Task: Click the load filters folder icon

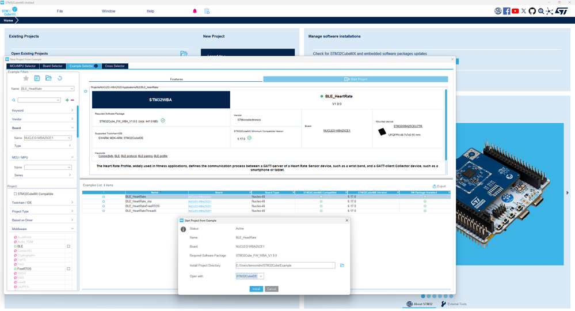Action: pyautogui.click(x=48, y=78)
